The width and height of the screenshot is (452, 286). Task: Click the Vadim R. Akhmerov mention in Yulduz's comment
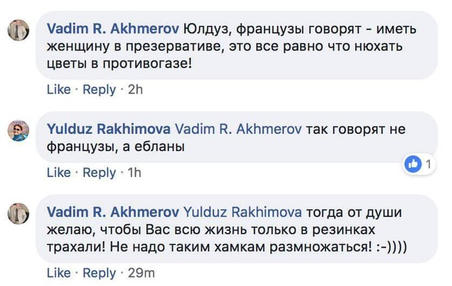tap(238, 129)
